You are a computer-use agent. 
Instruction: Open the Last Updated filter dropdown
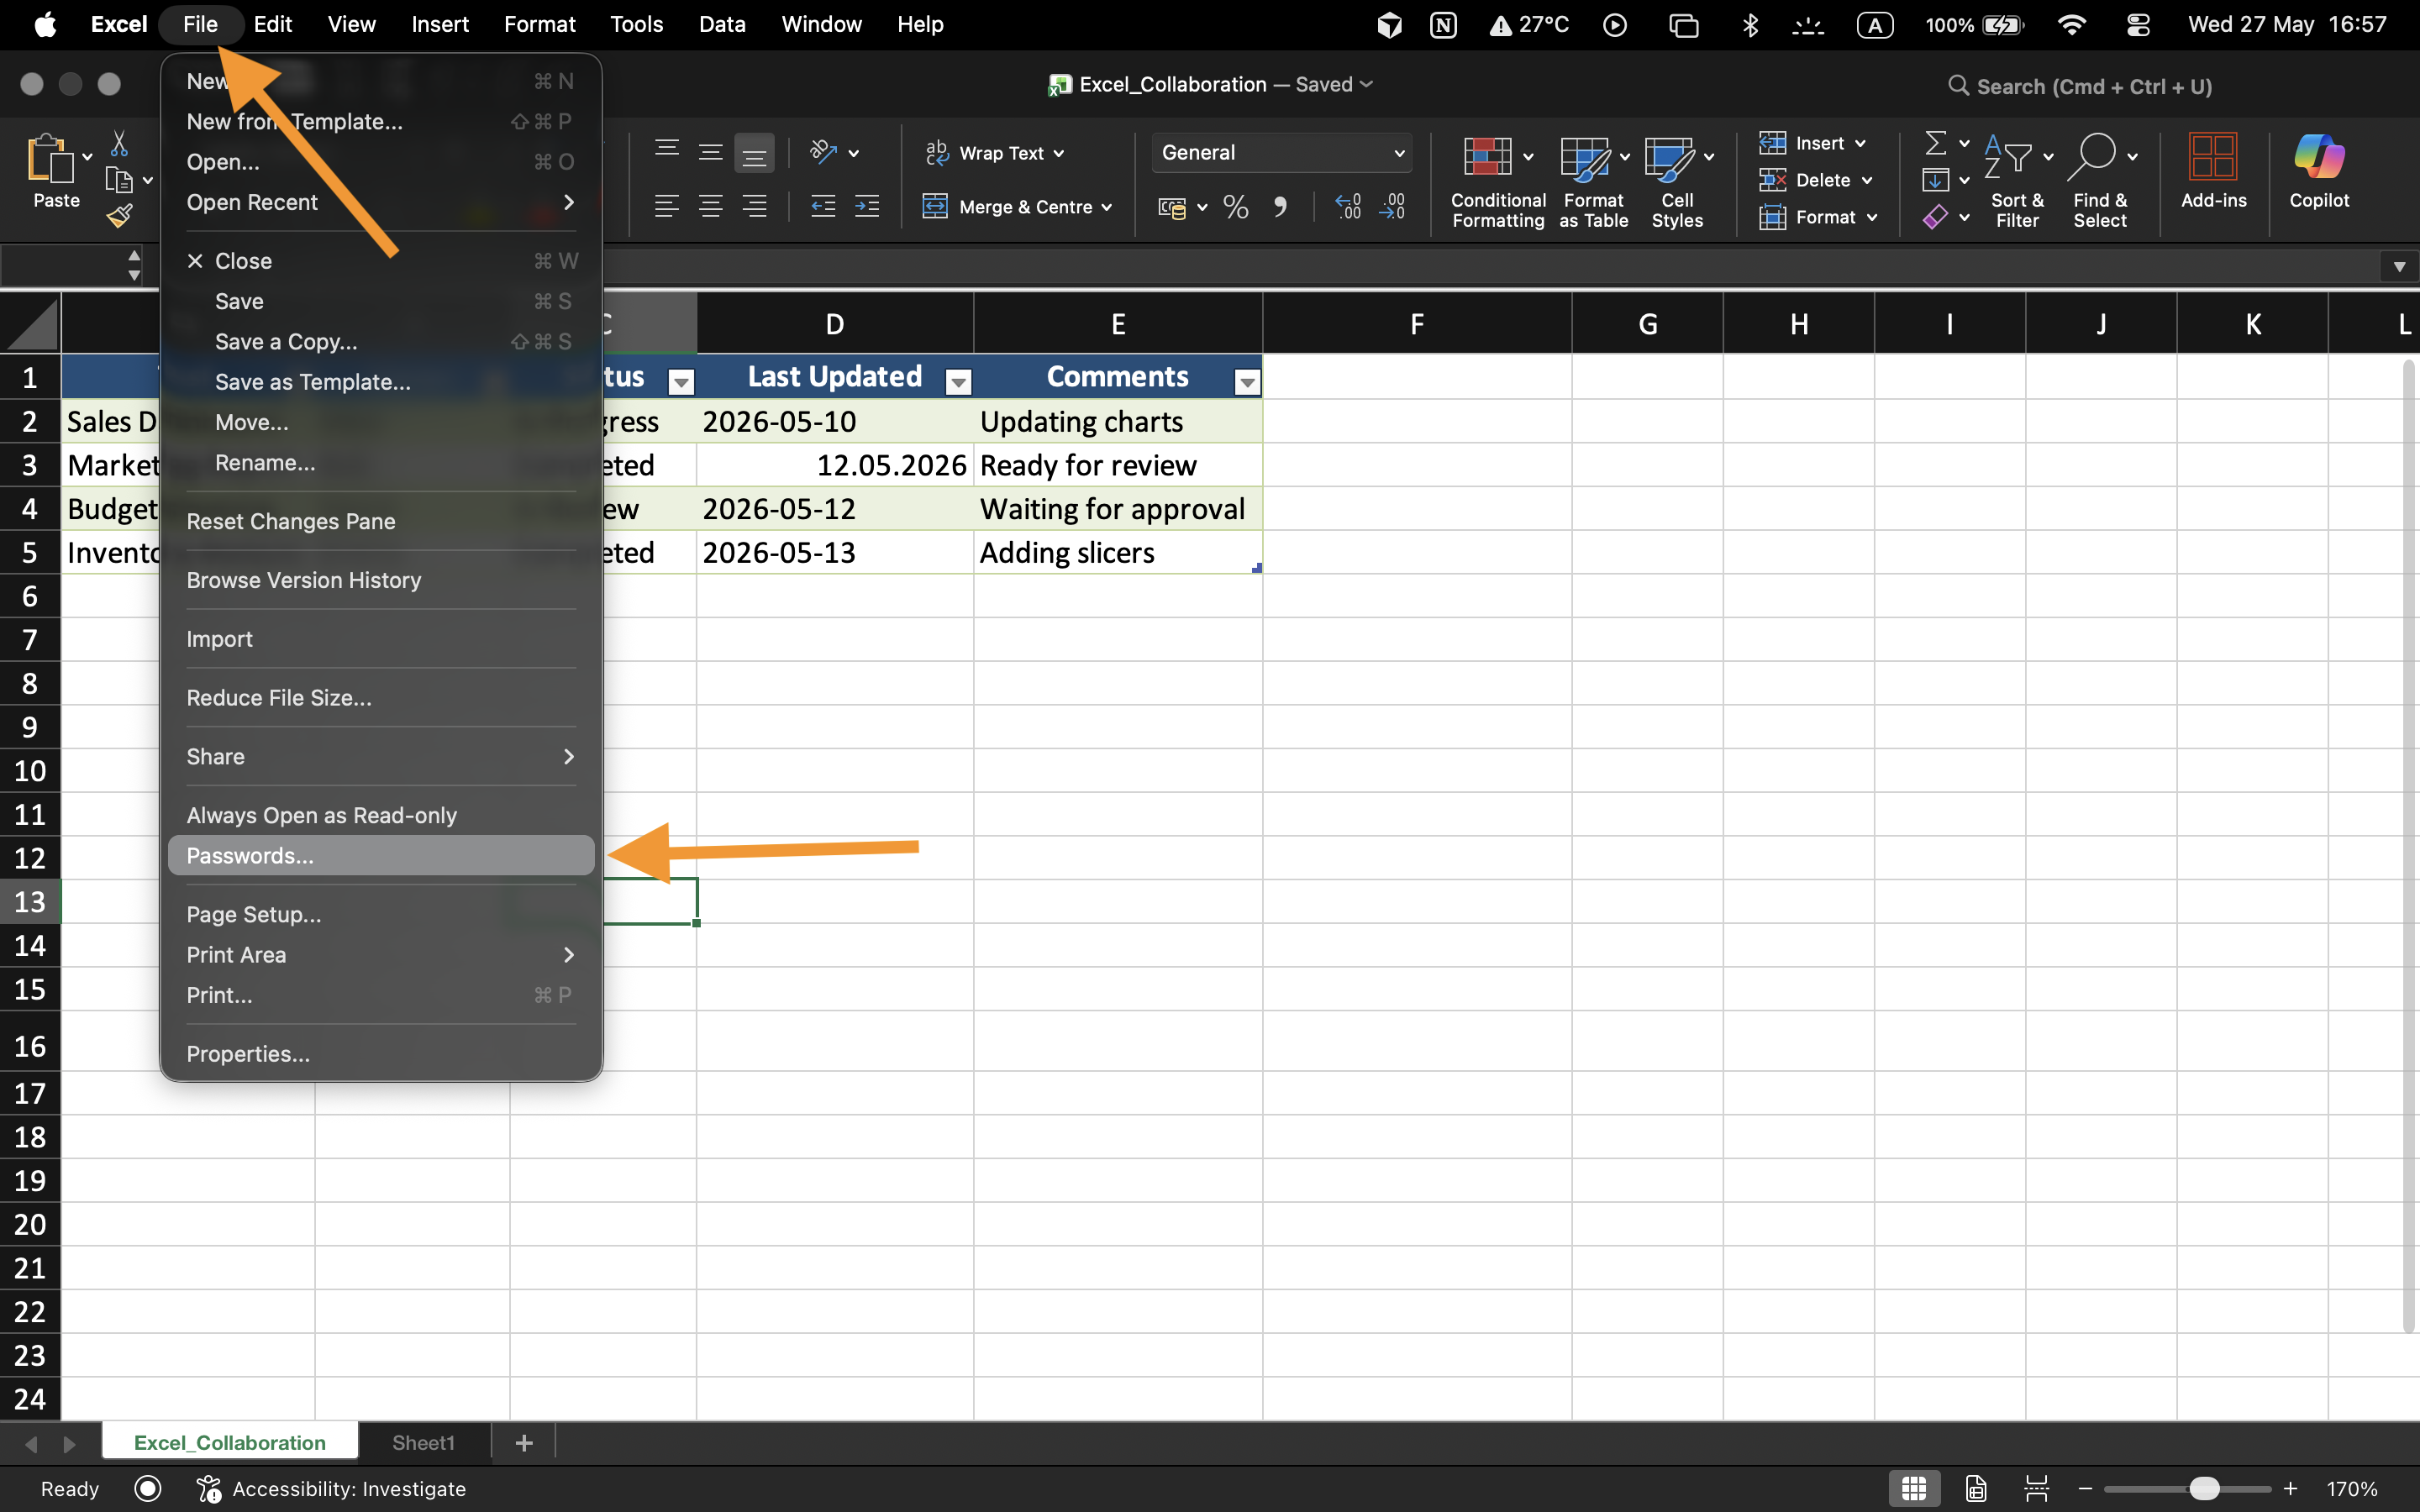[958, 382]
